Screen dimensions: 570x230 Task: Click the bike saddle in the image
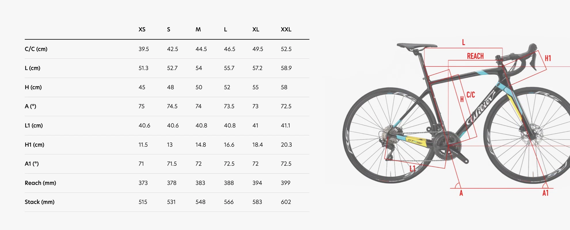pos(417,46)
